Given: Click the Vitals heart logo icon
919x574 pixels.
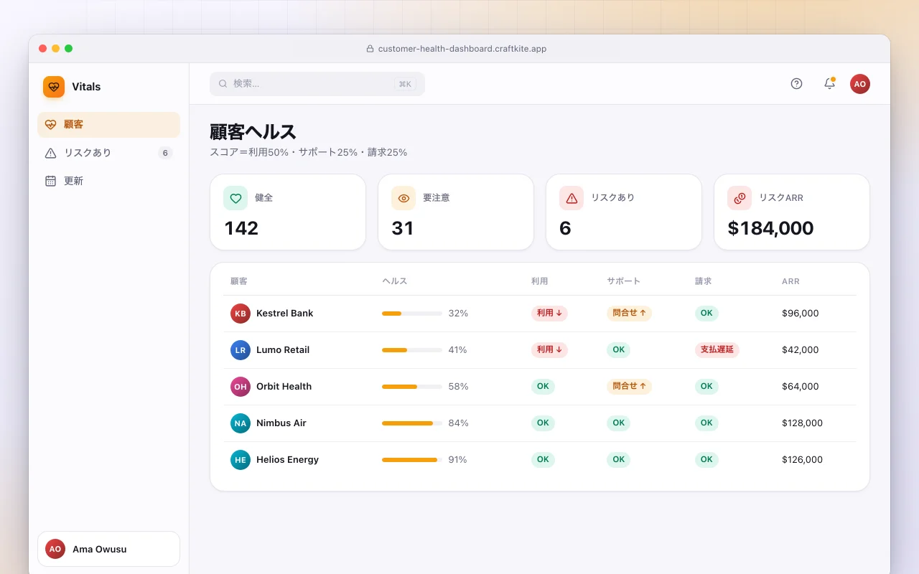Looking at the screenshot, I should tap(54, 87).
